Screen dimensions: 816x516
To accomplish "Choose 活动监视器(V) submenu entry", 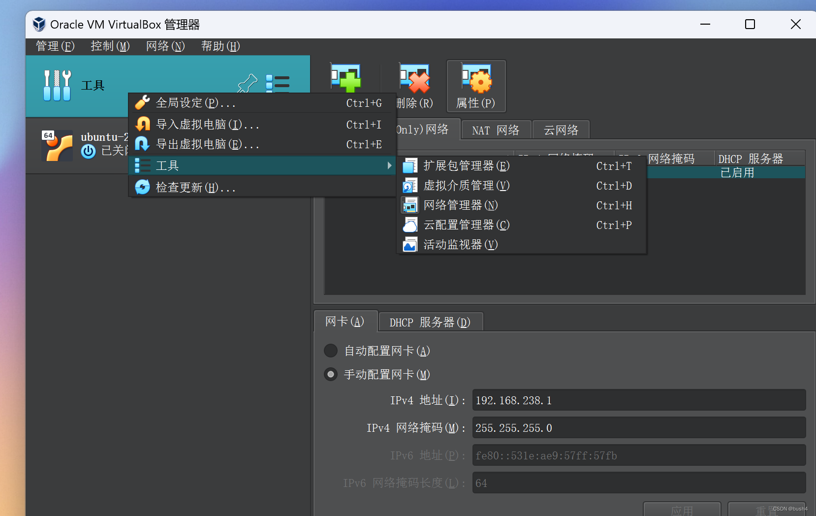I will 522,245.
